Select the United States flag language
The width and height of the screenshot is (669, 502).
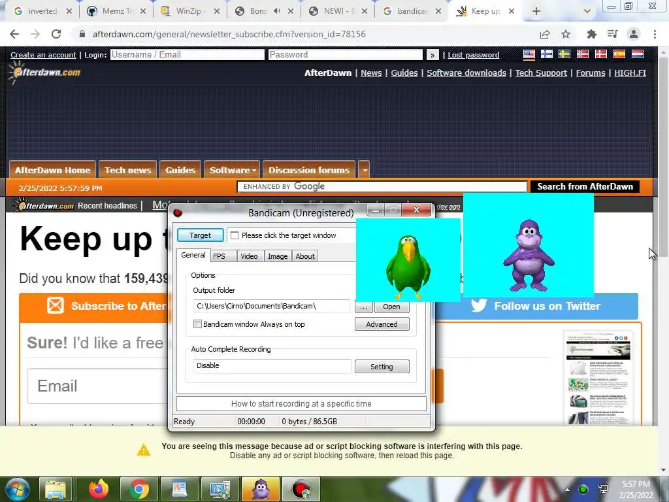click(529, 54)
